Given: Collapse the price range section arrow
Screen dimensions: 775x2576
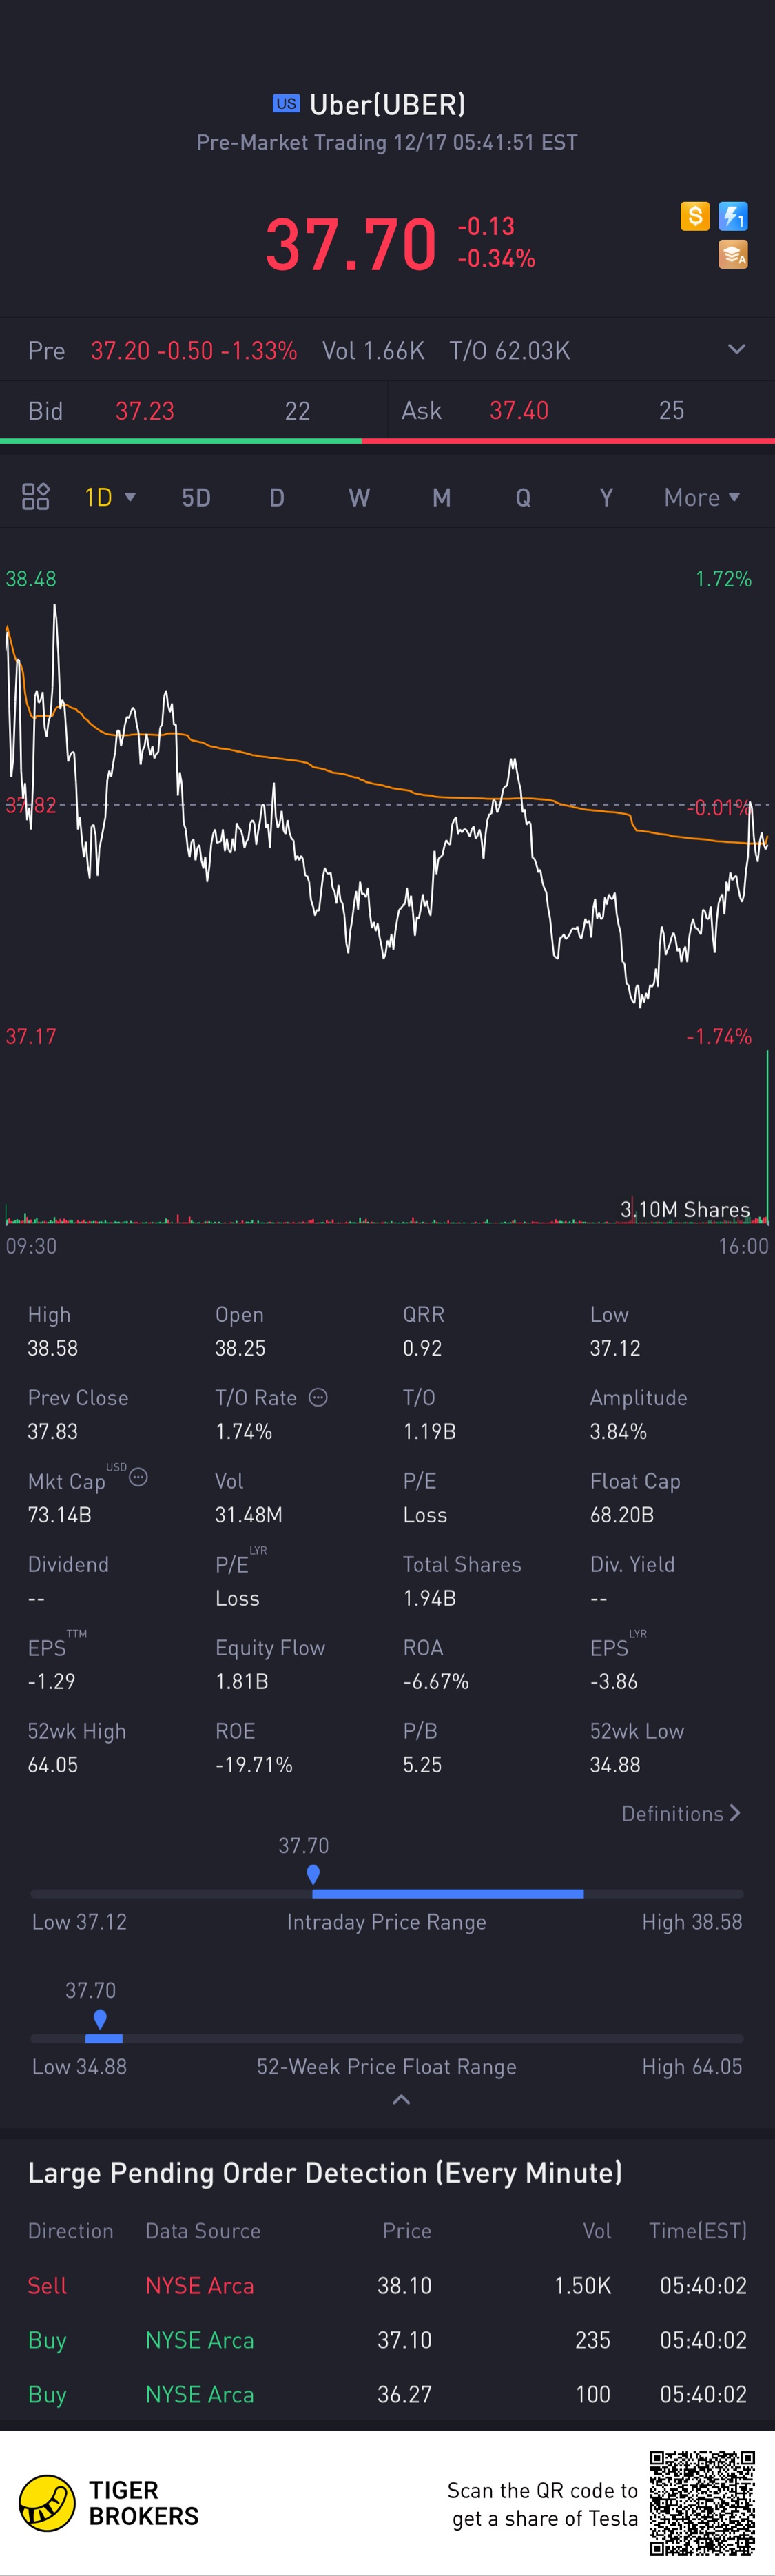Looking at the screenshot, I should 401,2100.
